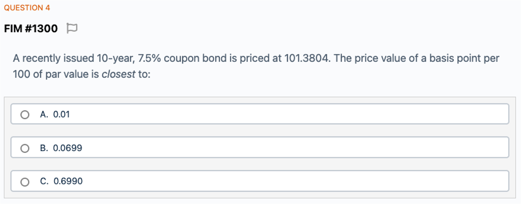
Task: Select radio button for answer C
Action: click(25, 182)
